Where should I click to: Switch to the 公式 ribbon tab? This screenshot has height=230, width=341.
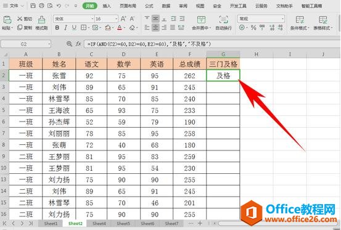coord(149,6)
